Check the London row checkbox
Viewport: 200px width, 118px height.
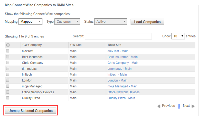pos(8,80)
